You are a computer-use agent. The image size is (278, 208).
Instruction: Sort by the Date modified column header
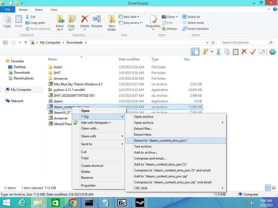tap(129, 59)
